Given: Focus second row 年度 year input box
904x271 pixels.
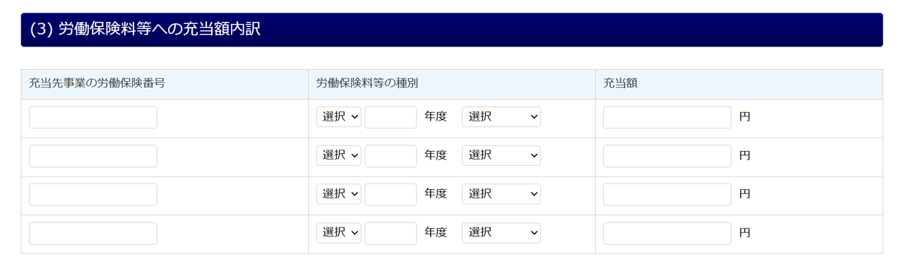Looking at the screenshot, I should pos(391,156).
